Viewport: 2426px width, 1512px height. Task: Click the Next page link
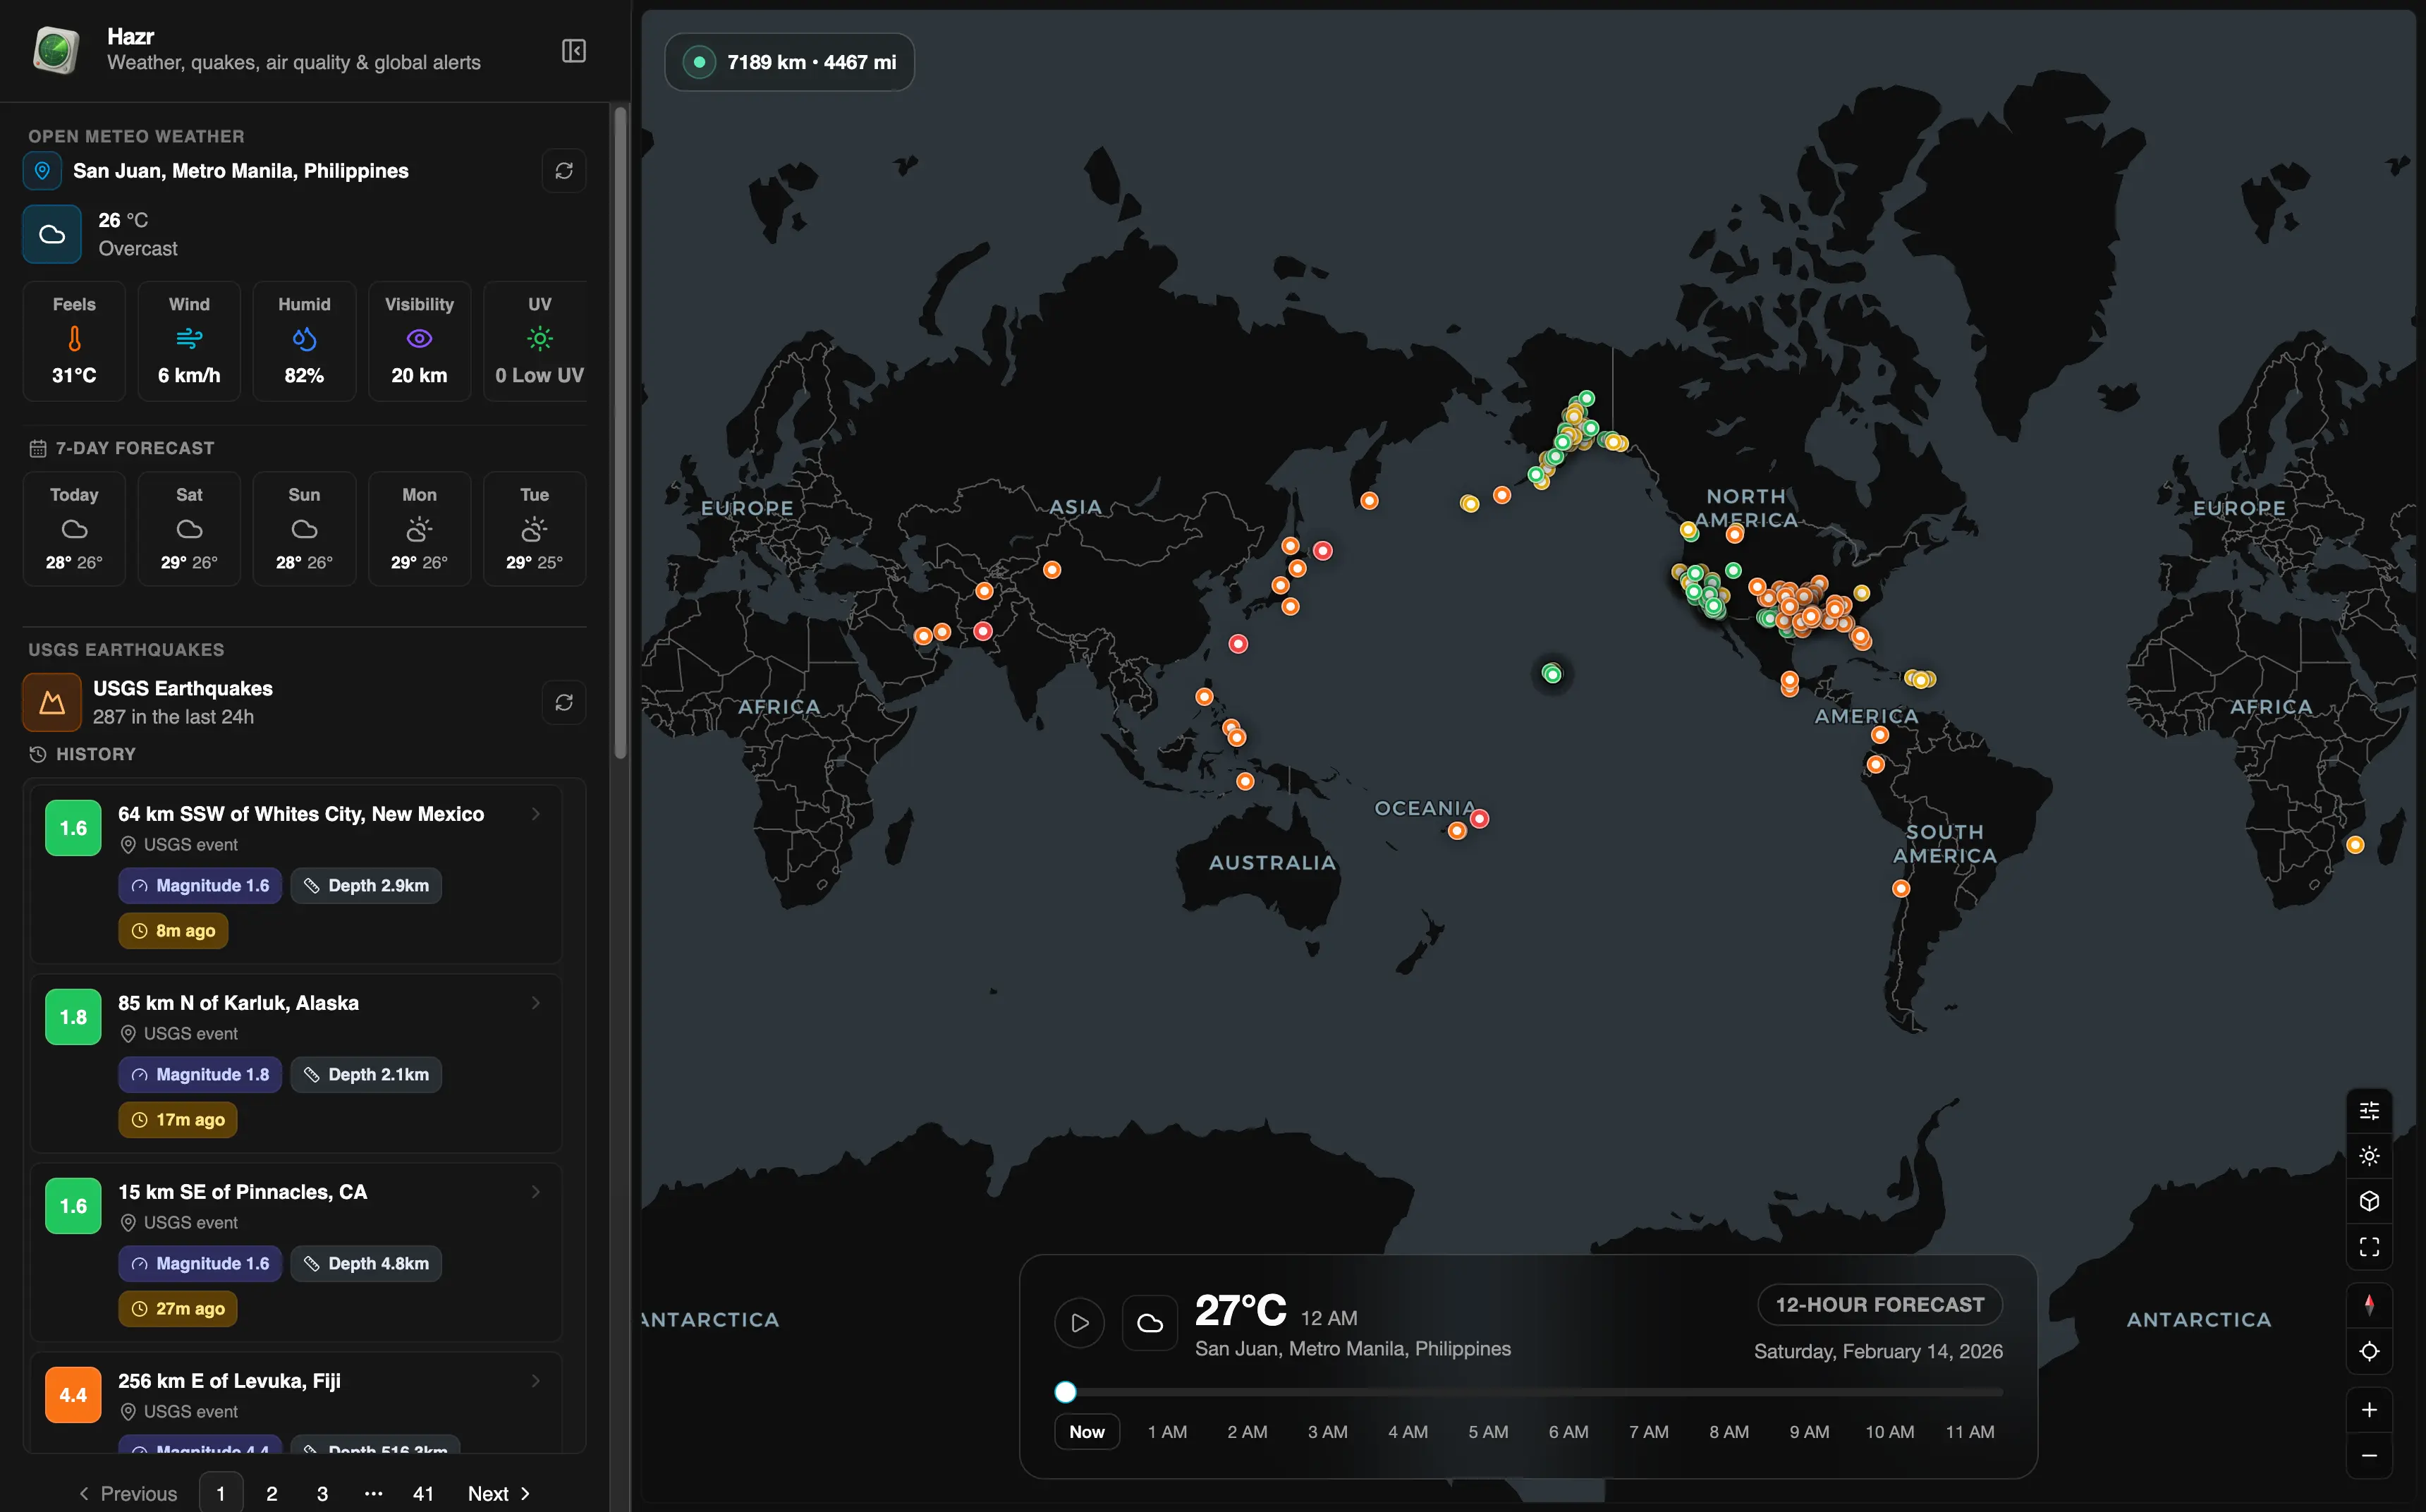[x=498, y=1493]
